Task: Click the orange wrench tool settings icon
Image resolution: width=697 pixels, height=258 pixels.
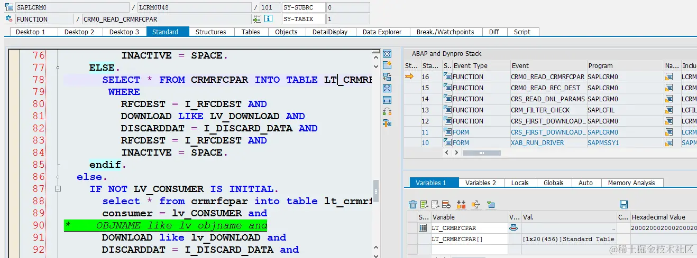Action: (387, 123)
